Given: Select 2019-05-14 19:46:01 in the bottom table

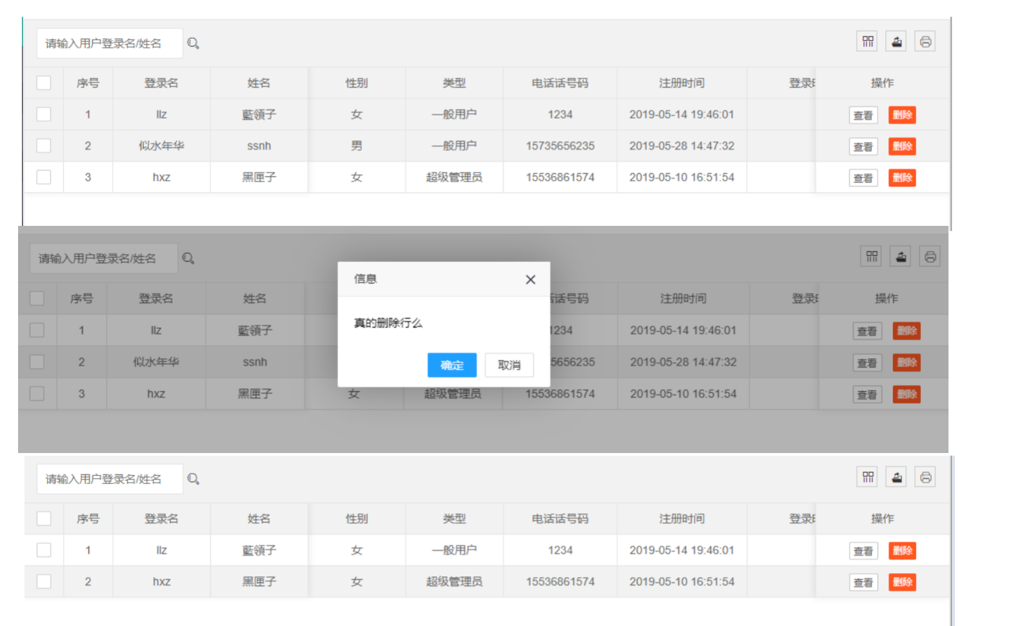Looking at the screenshot, I should point(682,550).
